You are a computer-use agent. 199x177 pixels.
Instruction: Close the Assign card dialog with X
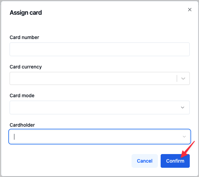pos(190,10)
